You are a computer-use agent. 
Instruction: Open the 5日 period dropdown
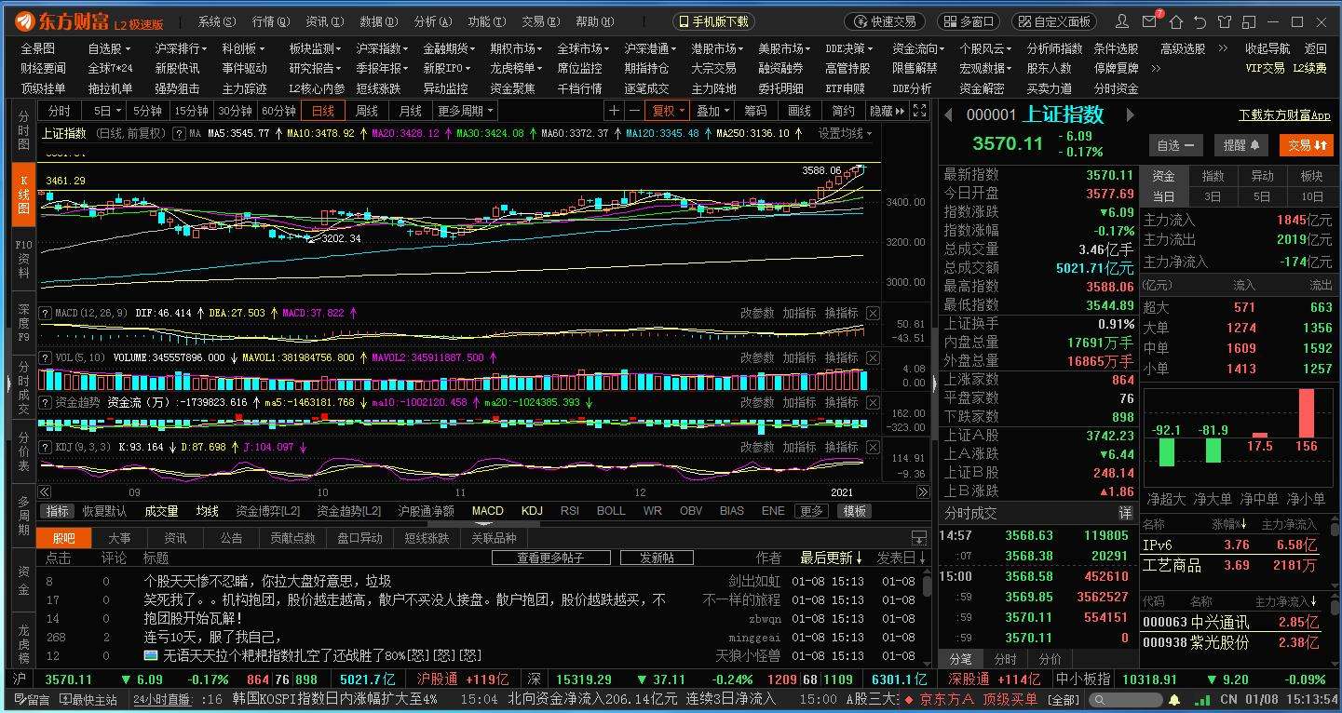(103, 111)
